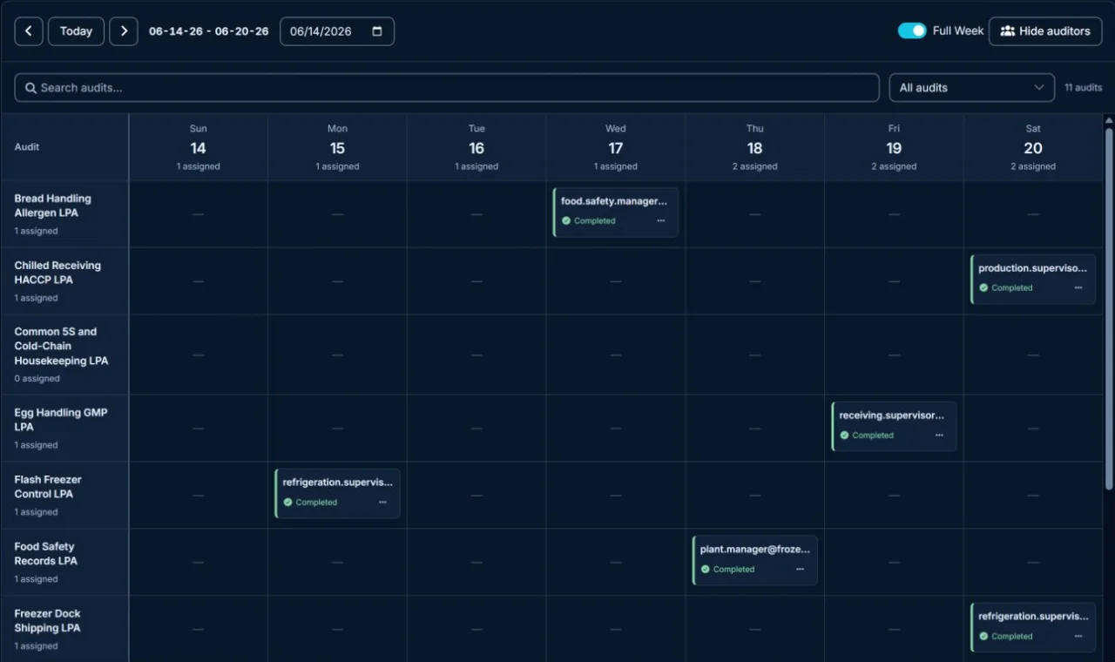
Task: Open the plant.manager@froze... audit card
Action: [754, 561]
